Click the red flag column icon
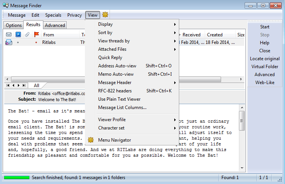Image resolution: width=285 pixels, height=184 pixels. pos(37,34)
